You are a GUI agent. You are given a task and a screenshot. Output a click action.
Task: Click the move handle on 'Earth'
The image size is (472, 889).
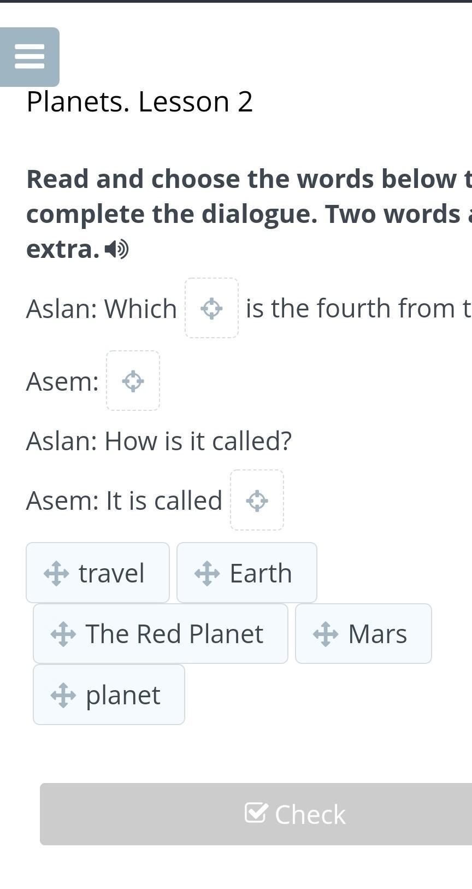(207, 574)
